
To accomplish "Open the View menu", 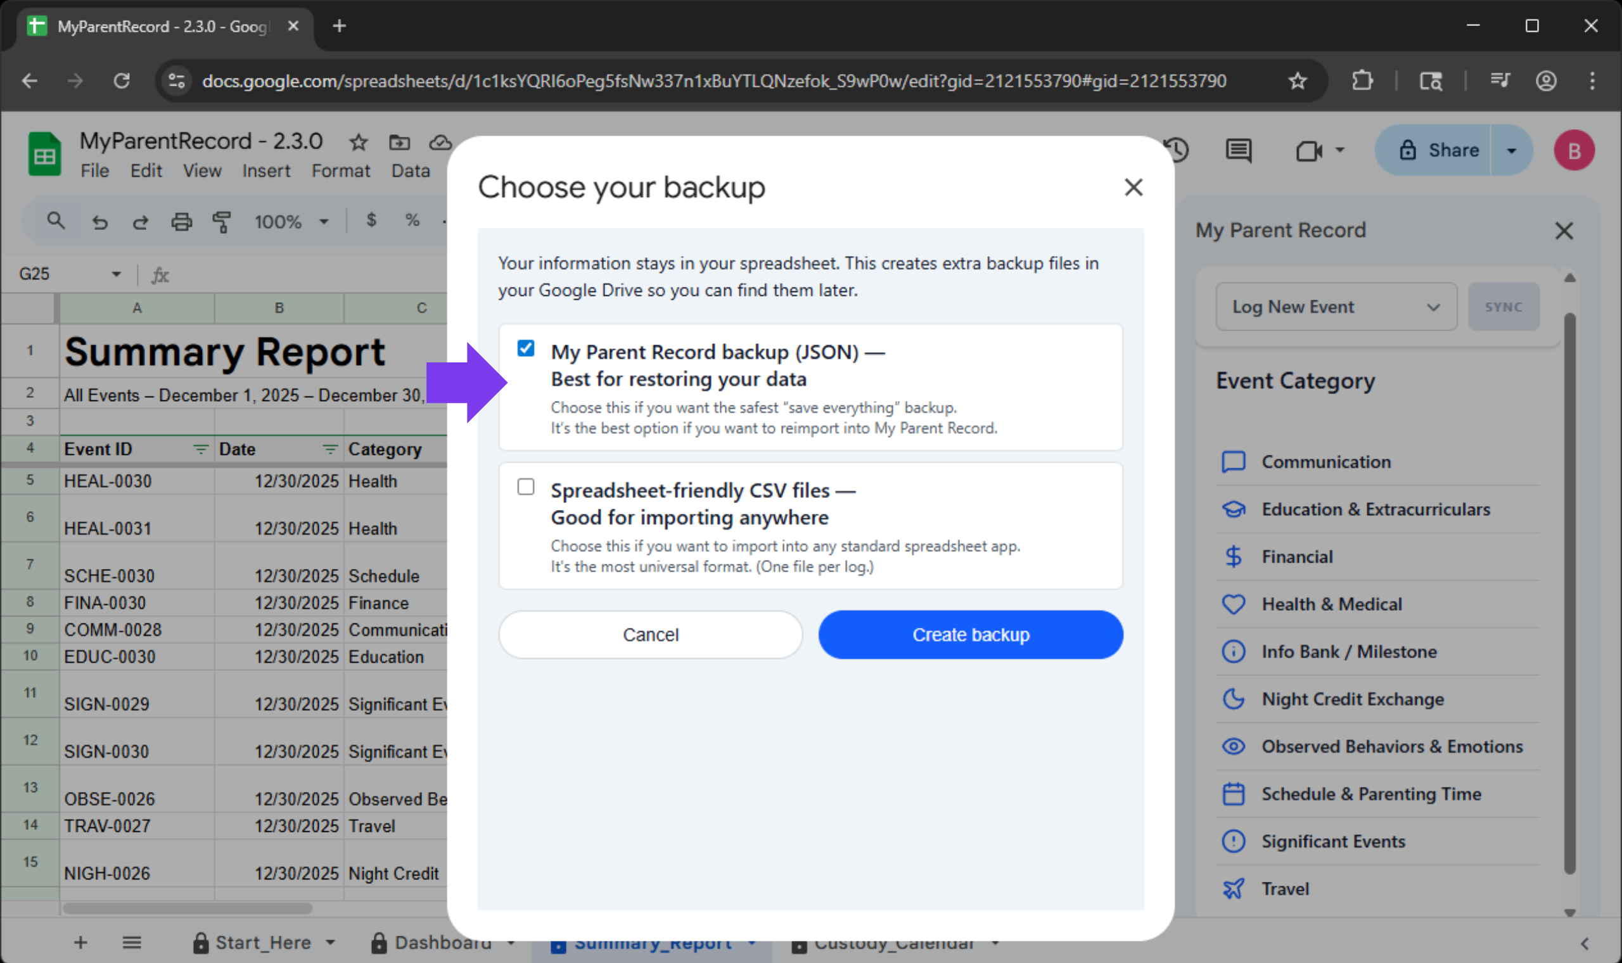I will (x=201, y=170).
